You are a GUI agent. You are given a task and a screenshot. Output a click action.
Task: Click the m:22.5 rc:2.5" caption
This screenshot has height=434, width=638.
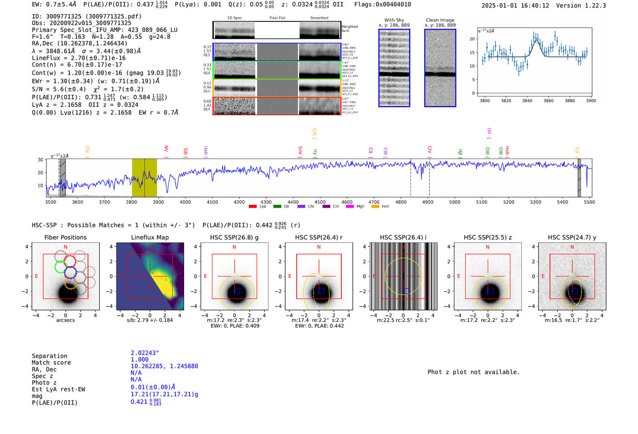(403, 320)
